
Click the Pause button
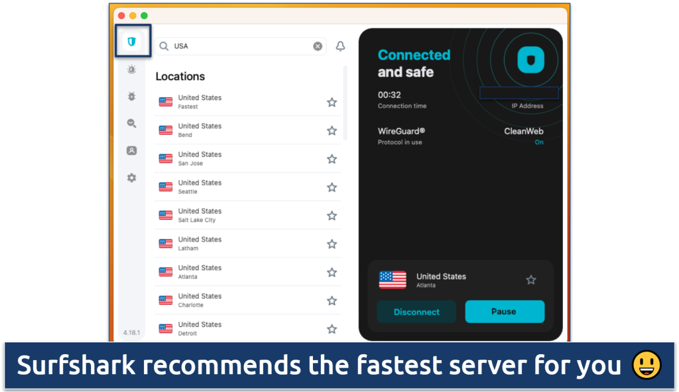tap(505, 311)
